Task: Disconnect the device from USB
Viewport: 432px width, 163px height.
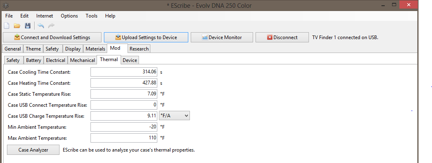Action: (282, 37)
